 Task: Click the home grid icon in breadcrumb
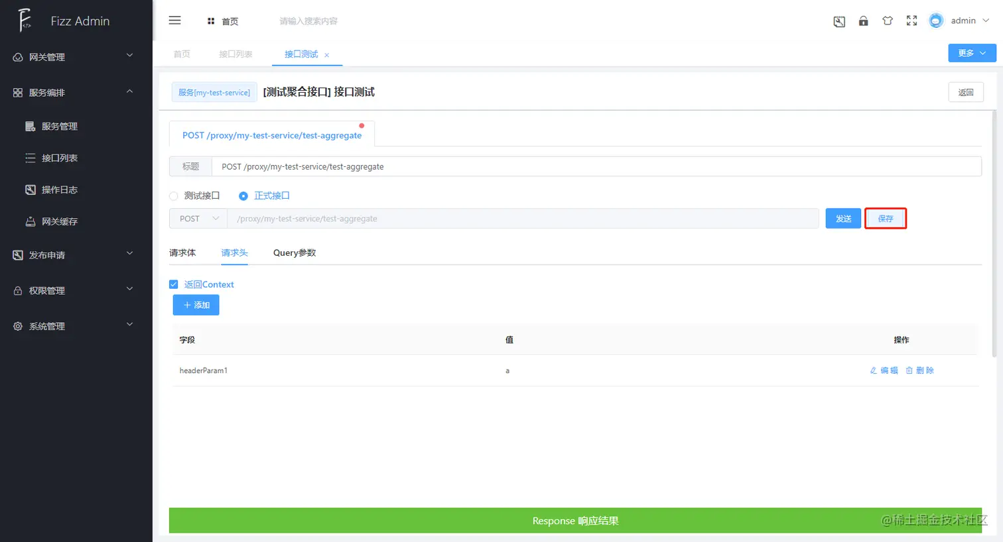211,21
